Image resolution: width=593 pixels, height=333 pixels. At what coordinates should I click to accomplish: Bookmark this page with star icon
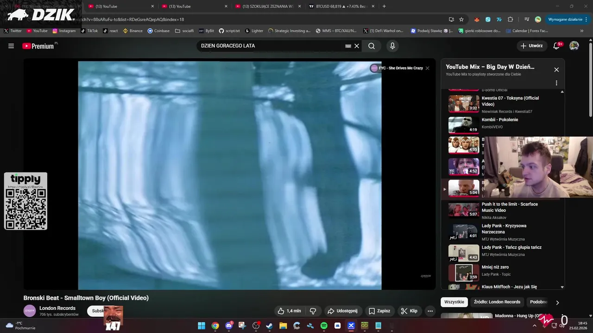(461, 19)
